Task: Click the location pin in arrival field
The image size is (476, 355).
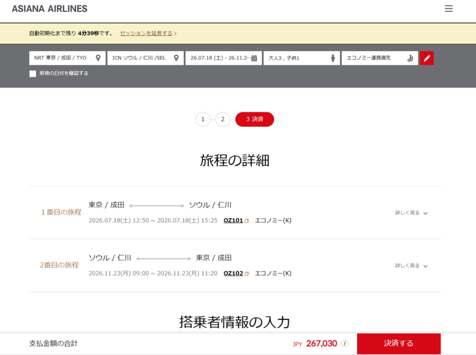Action: [x=176, y=58]
